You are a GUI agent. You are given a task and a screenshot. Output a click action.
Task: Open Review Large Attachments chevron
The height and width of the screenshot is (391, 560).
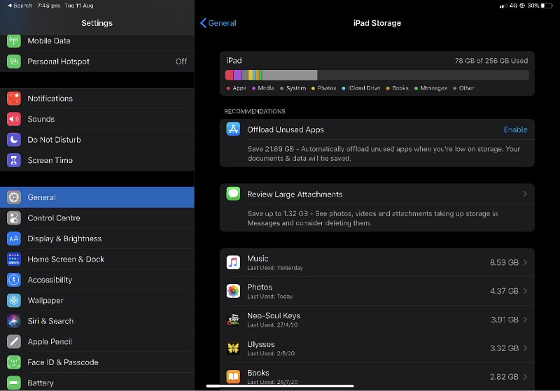pyautogui.click(x=525, y=194)
